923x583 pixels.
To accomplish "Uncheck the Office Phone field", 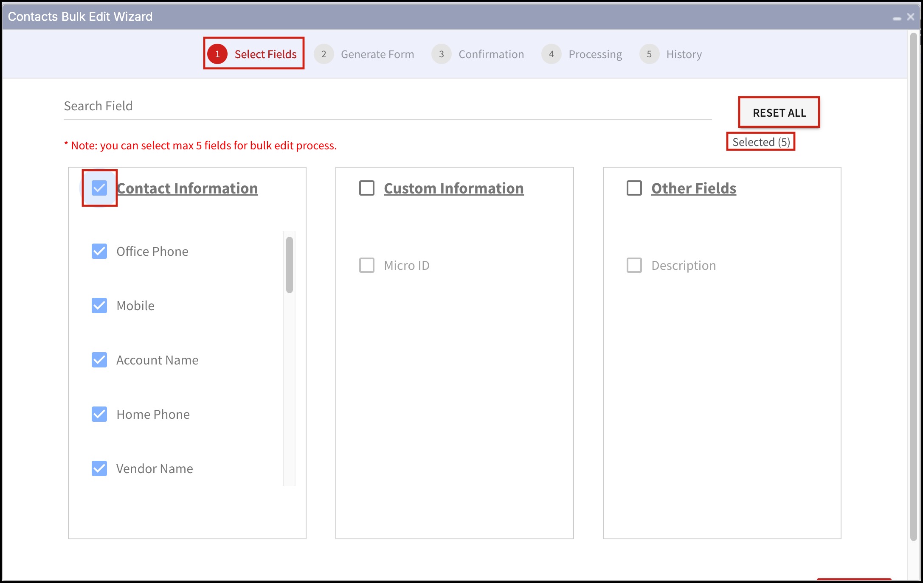I will 99,251.
